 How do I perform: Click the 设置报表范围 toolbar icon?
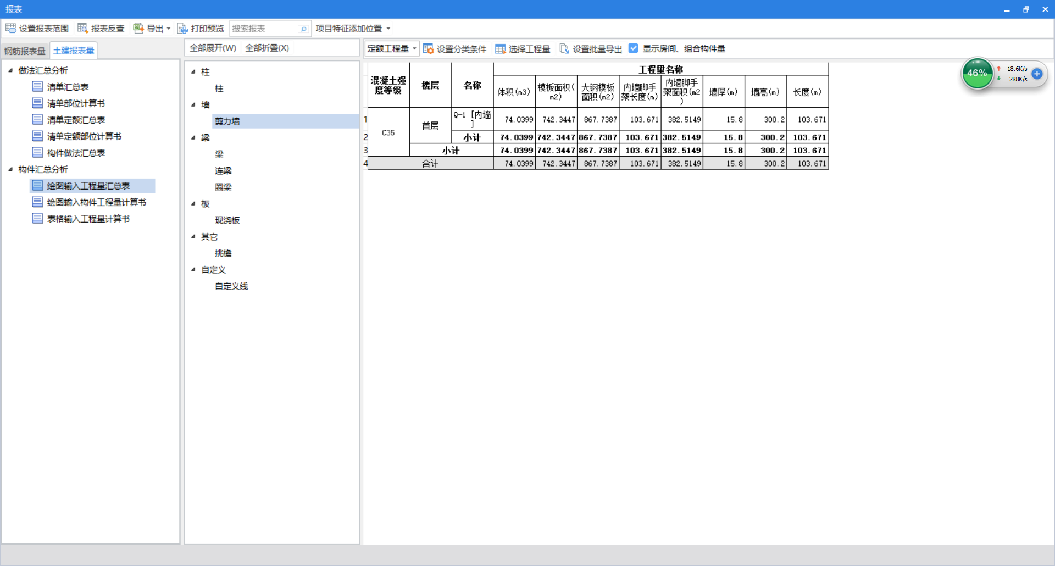10,28
